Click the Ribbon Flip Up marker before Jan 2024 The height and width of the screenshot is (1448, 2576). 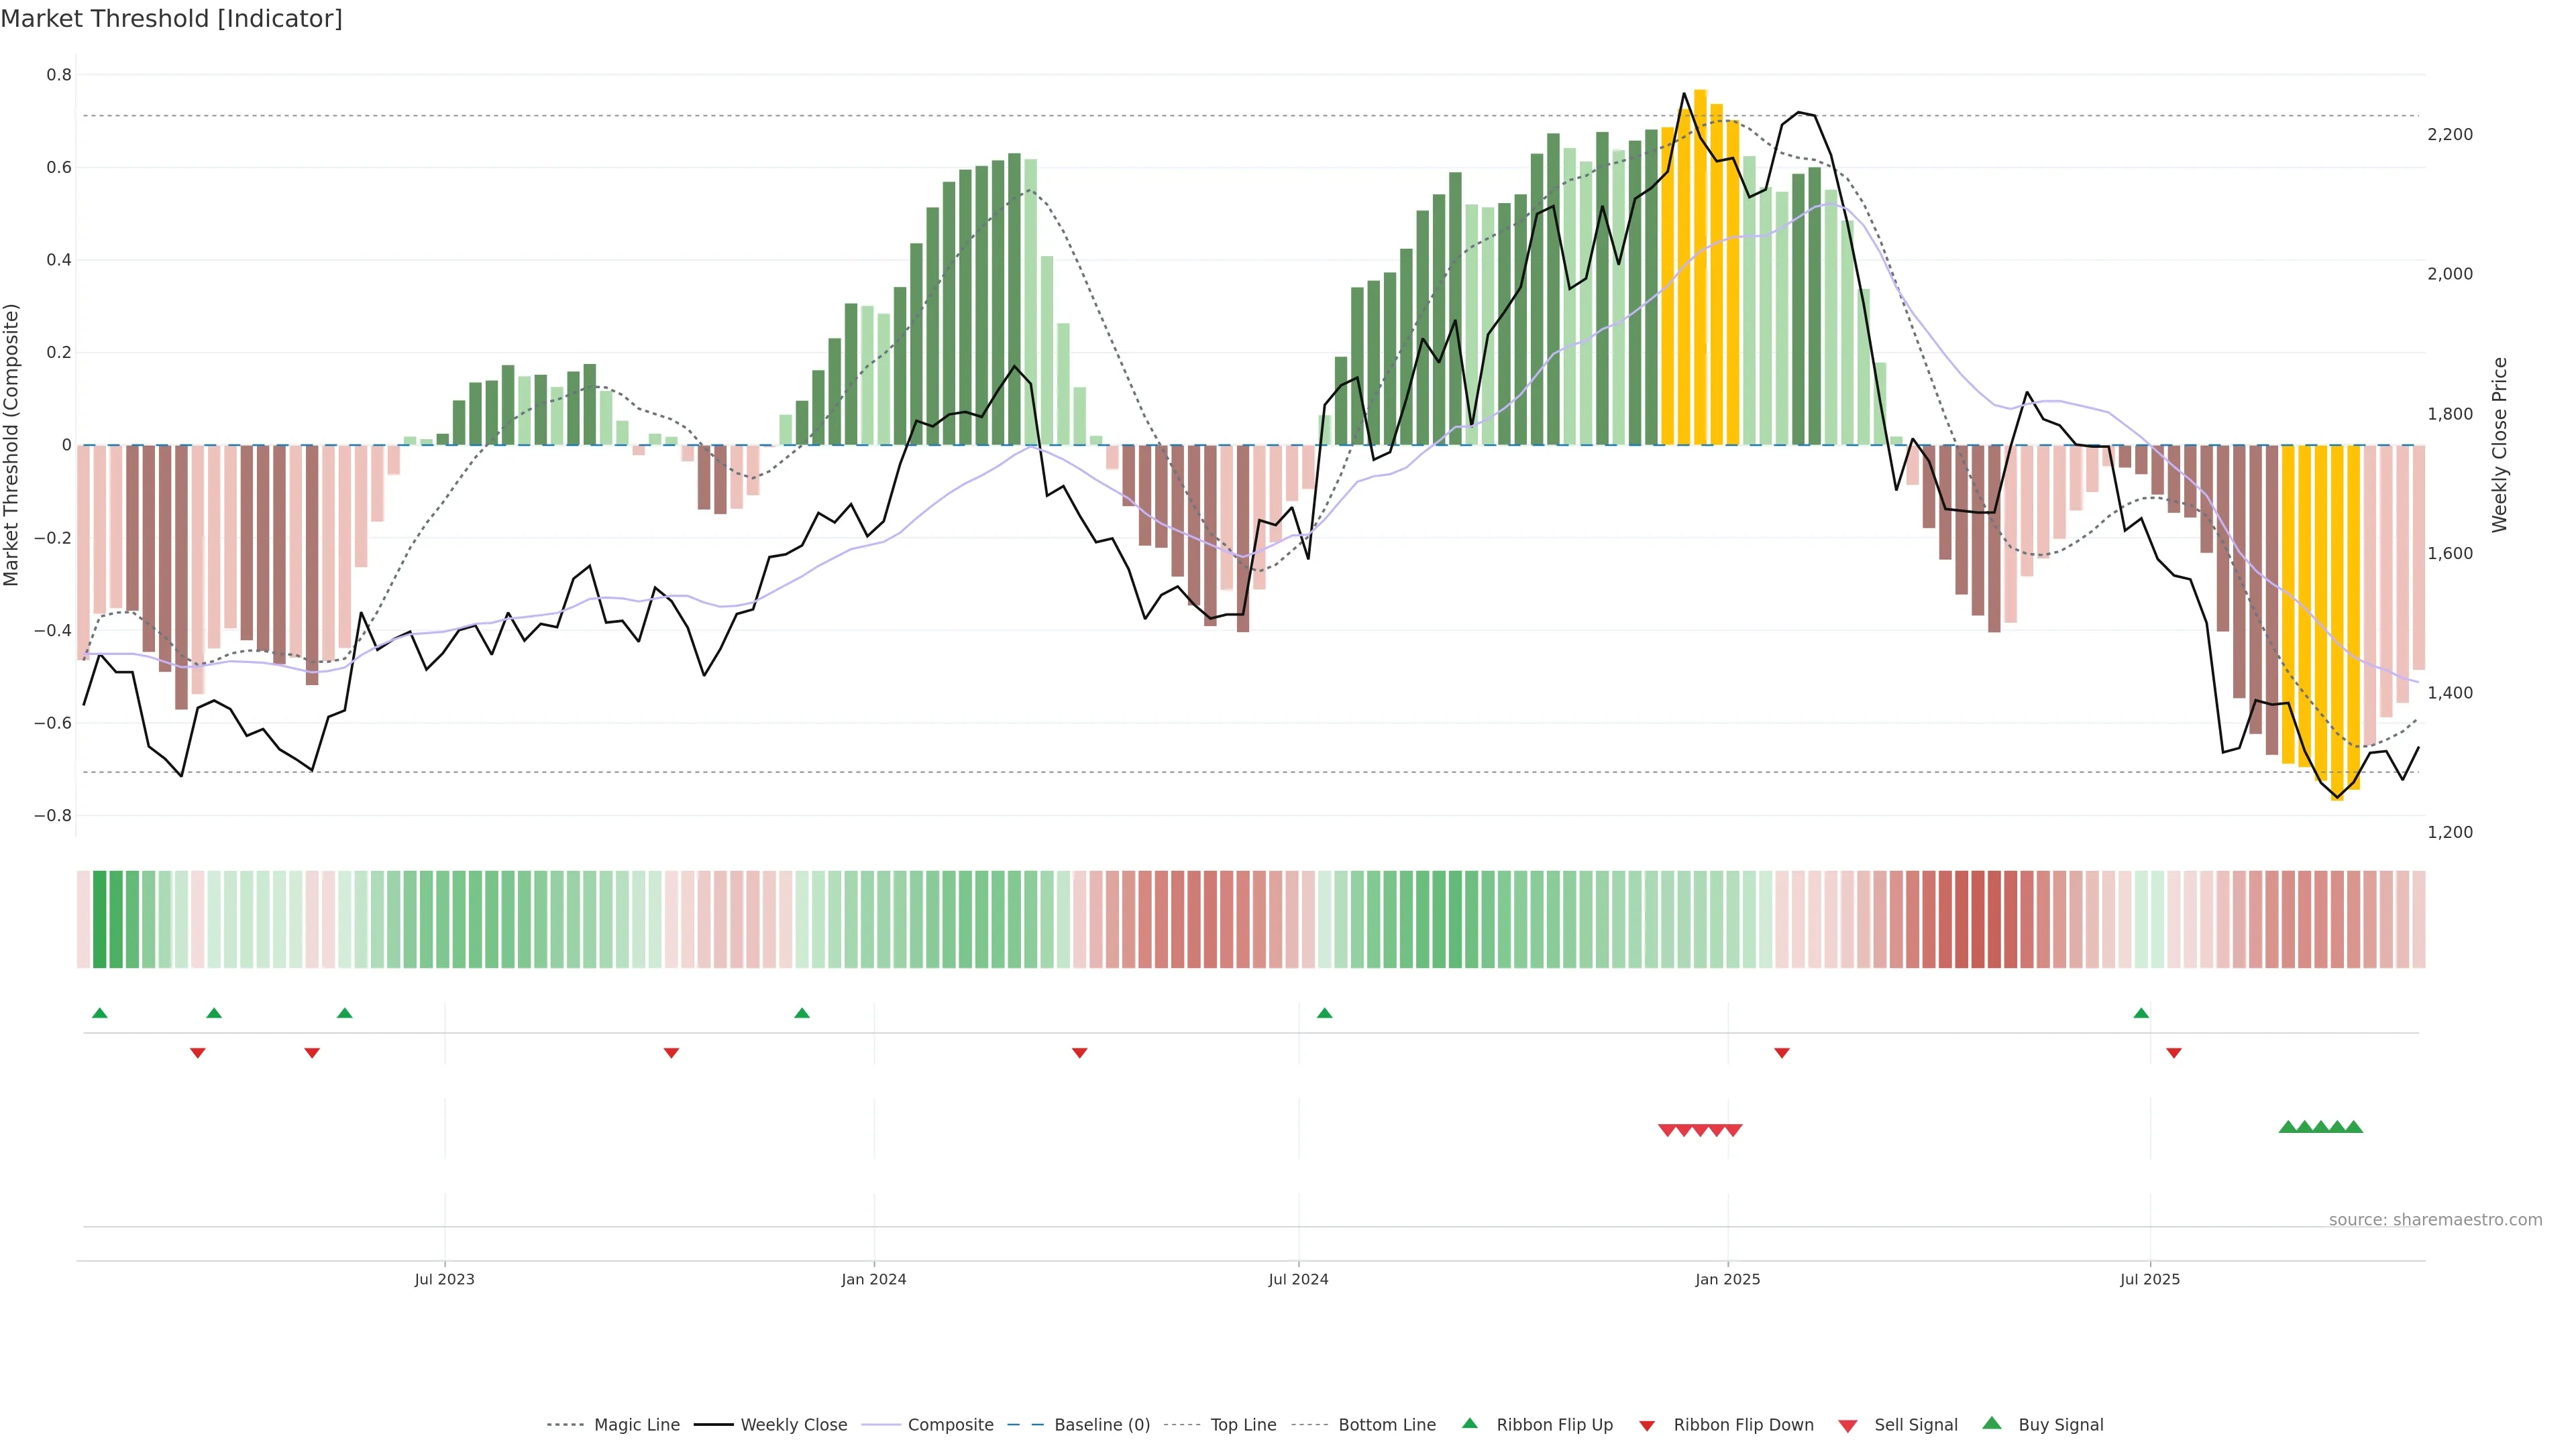(x=801, y=1014)
